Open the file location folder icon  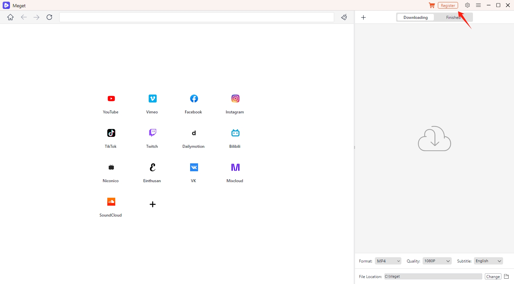[x=506, y=276]
